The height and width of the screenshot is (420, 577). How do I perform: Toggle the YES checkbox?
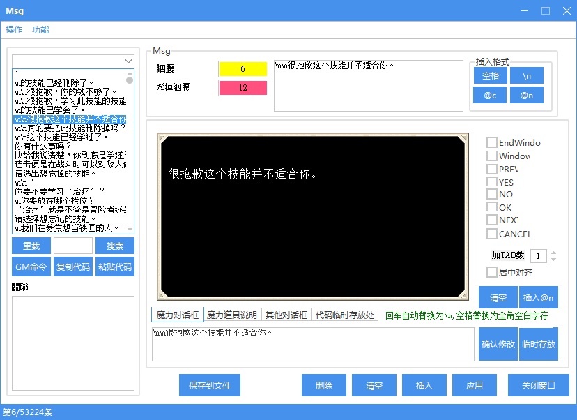(x=491, y=182)
